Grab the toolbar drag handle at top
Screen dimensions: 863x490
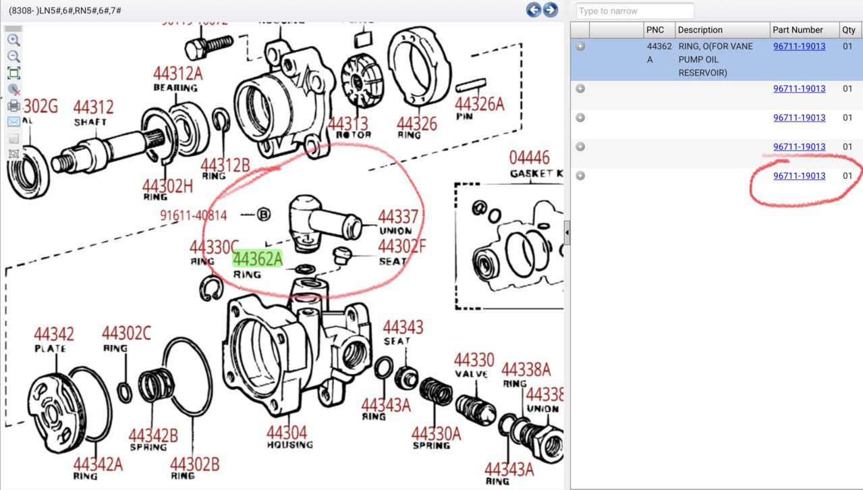[x=13, y=29]
